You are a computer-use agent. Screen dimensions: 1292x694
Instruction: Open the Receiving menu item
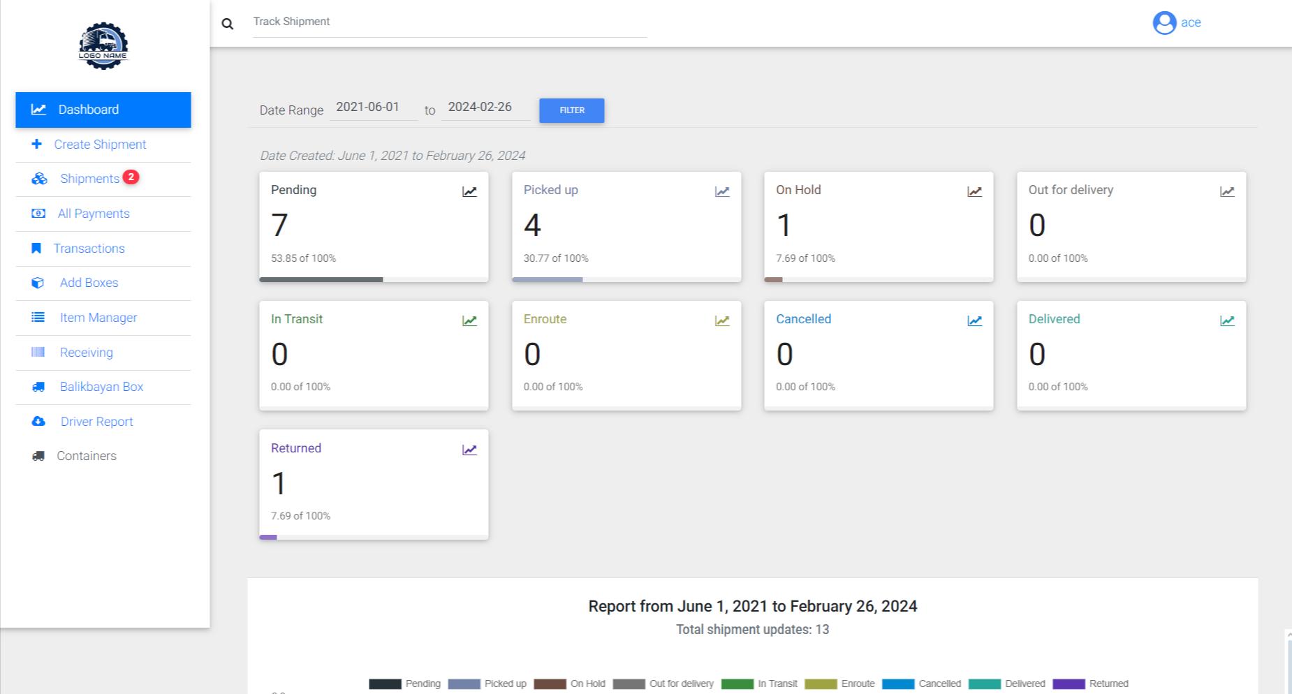click(x=103, y=352)
